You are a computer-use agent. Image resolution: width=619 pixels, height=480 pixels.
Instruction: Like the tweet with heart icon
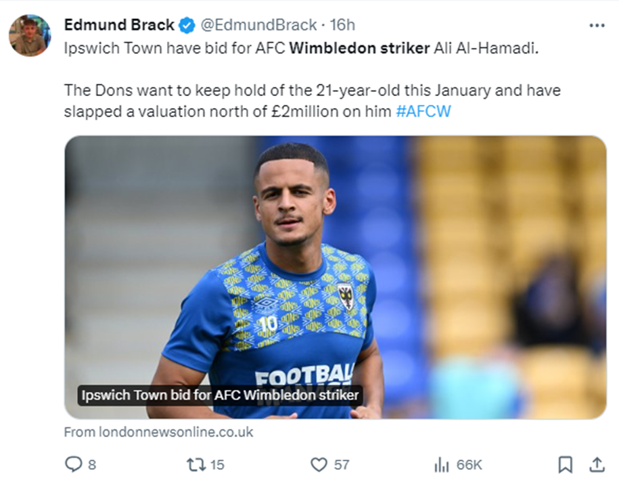tap(319, 464)
